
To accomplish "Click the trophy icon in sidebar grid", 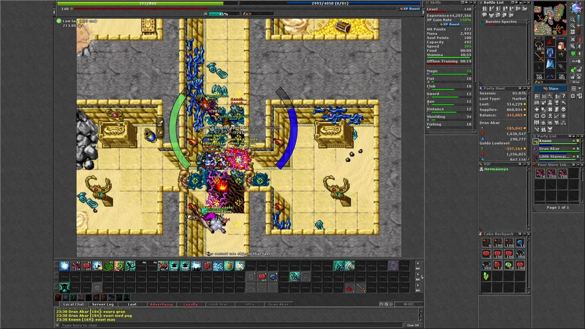I will pyautogui.click(x=557, y=103).
